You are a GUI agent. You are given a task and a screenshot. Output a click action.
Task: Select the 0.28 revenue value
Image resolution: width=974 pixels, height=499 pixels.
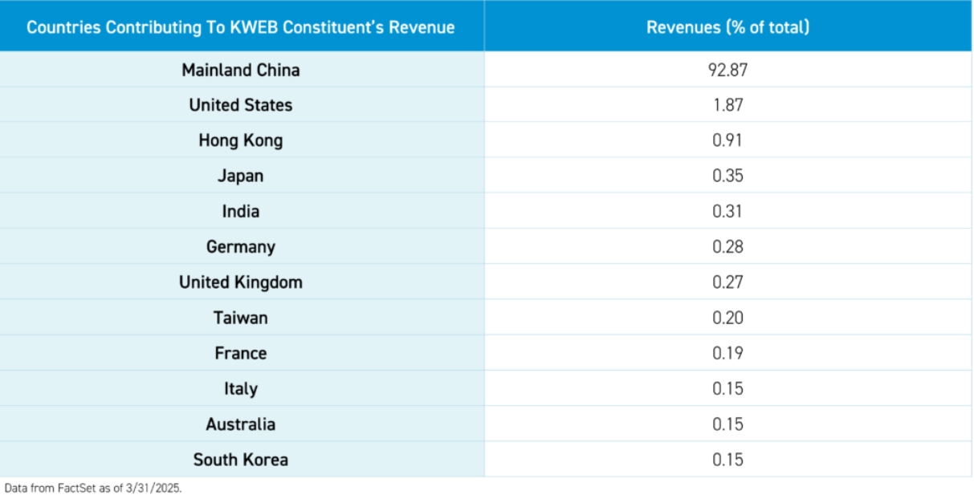tap(727, 246)
